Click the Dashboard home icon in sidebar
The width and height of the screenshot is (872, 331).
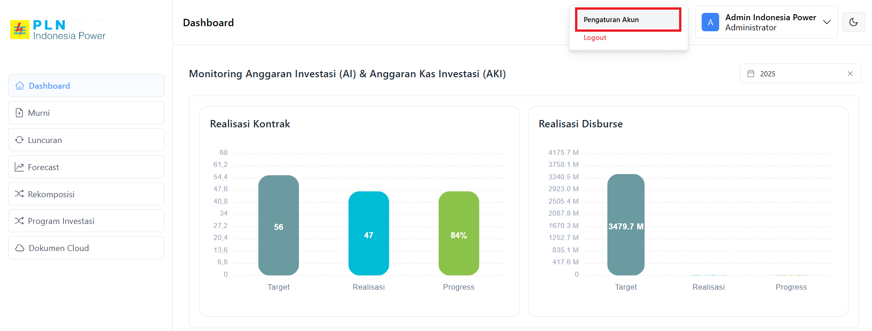(x=20, y=86)
